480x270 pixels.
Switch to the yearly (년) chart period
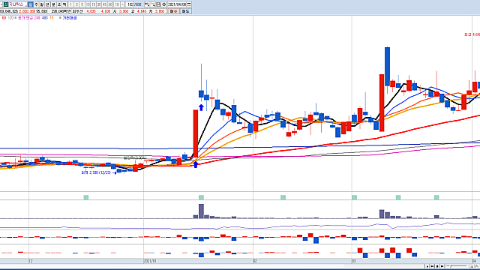click(x=47, y=4)
